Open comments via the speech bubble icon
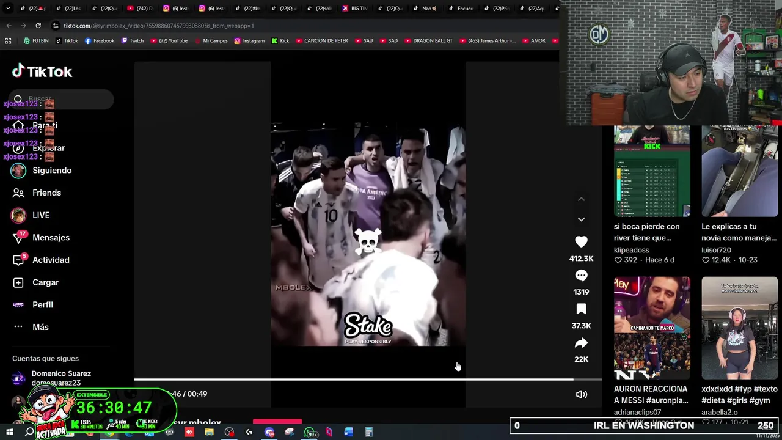 click(x=581, y=276)
